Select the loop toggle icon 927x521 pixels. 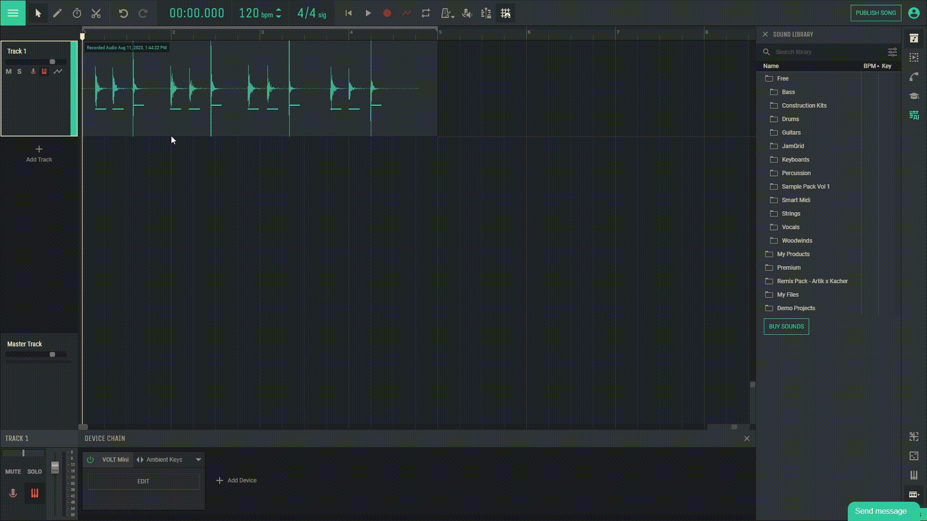tap(426, 13)
